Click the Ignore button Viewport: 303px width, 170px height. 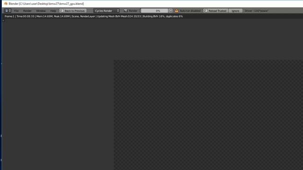[x=235, y=11]
